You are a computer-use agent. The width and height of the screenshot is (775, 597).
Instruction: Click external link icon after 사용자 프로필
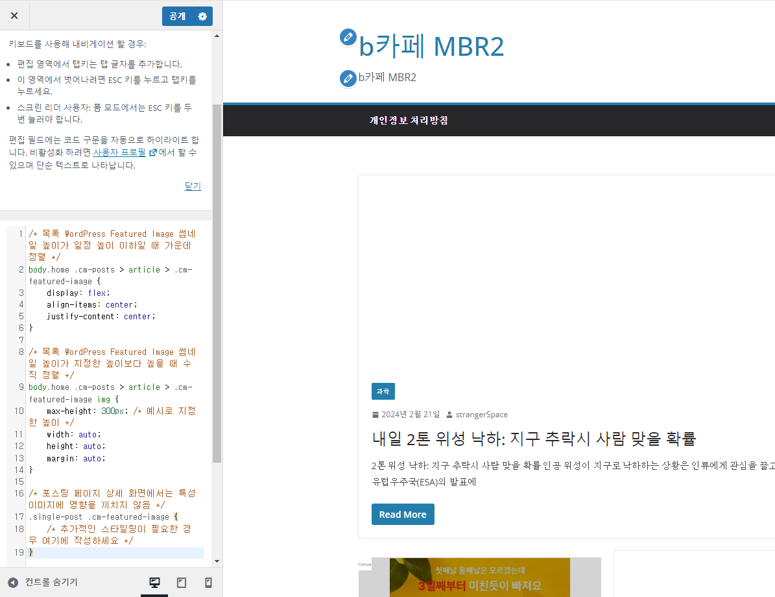click(152, 152)
